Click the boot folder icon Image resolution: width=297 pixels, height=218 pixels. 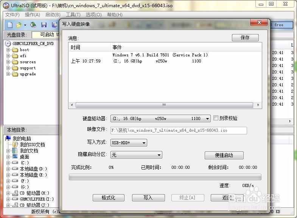[15, 50]
